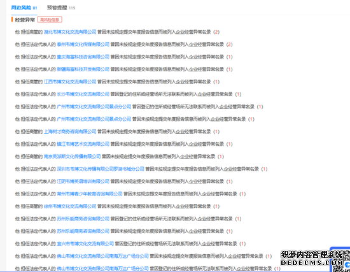Switch to the 周边风险 tab
This screenshot has height=272, width=350.
pos(24,8)
